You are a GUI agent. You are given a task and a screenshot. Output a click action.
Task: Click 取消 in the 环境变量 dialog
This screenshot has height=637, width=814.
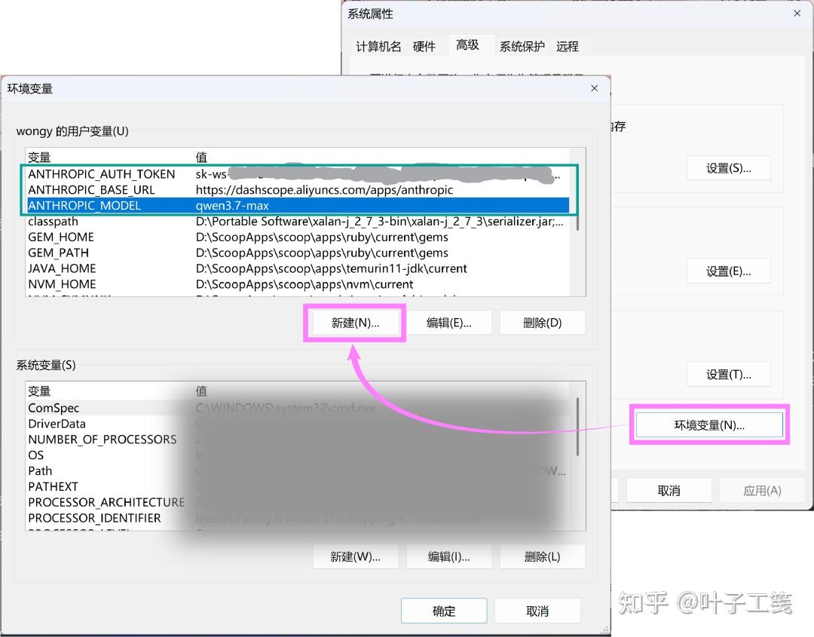(537, 611)
